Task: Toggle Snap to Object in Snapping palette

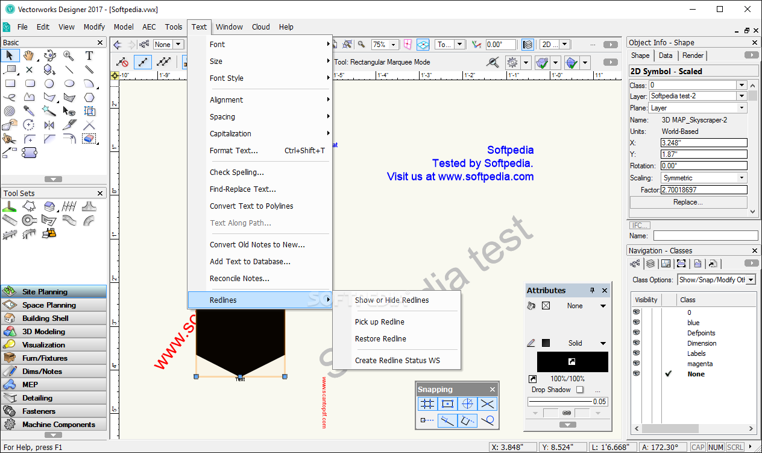Action: coord(447,404)
